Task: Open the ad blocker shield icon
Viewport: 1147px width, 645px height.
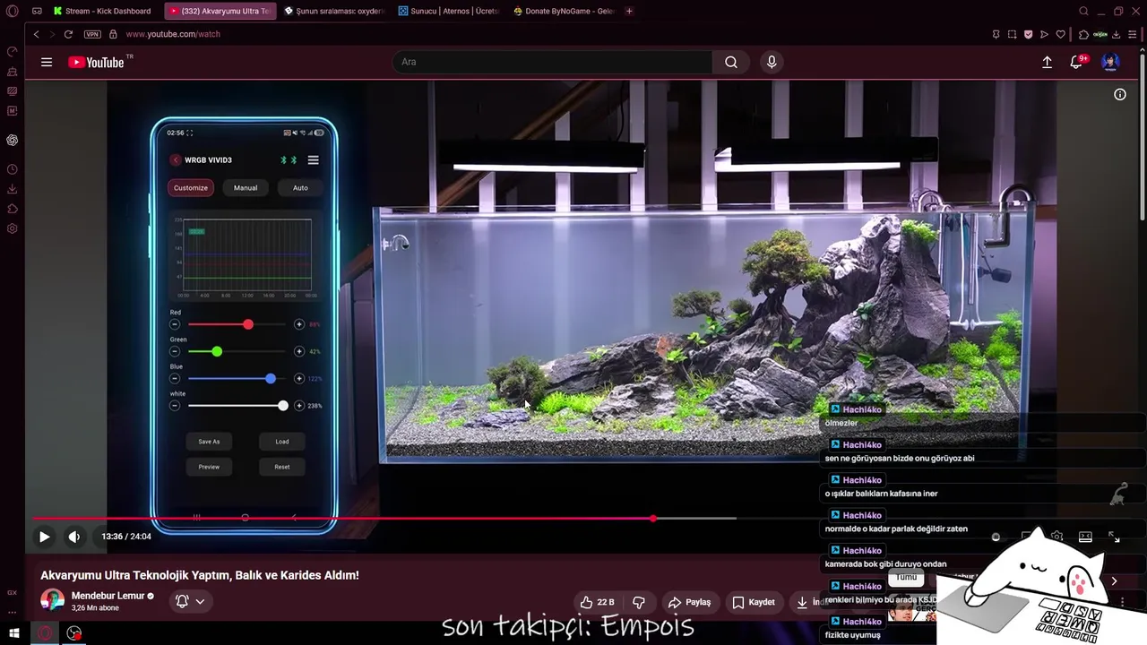Action: (1028, 34)
